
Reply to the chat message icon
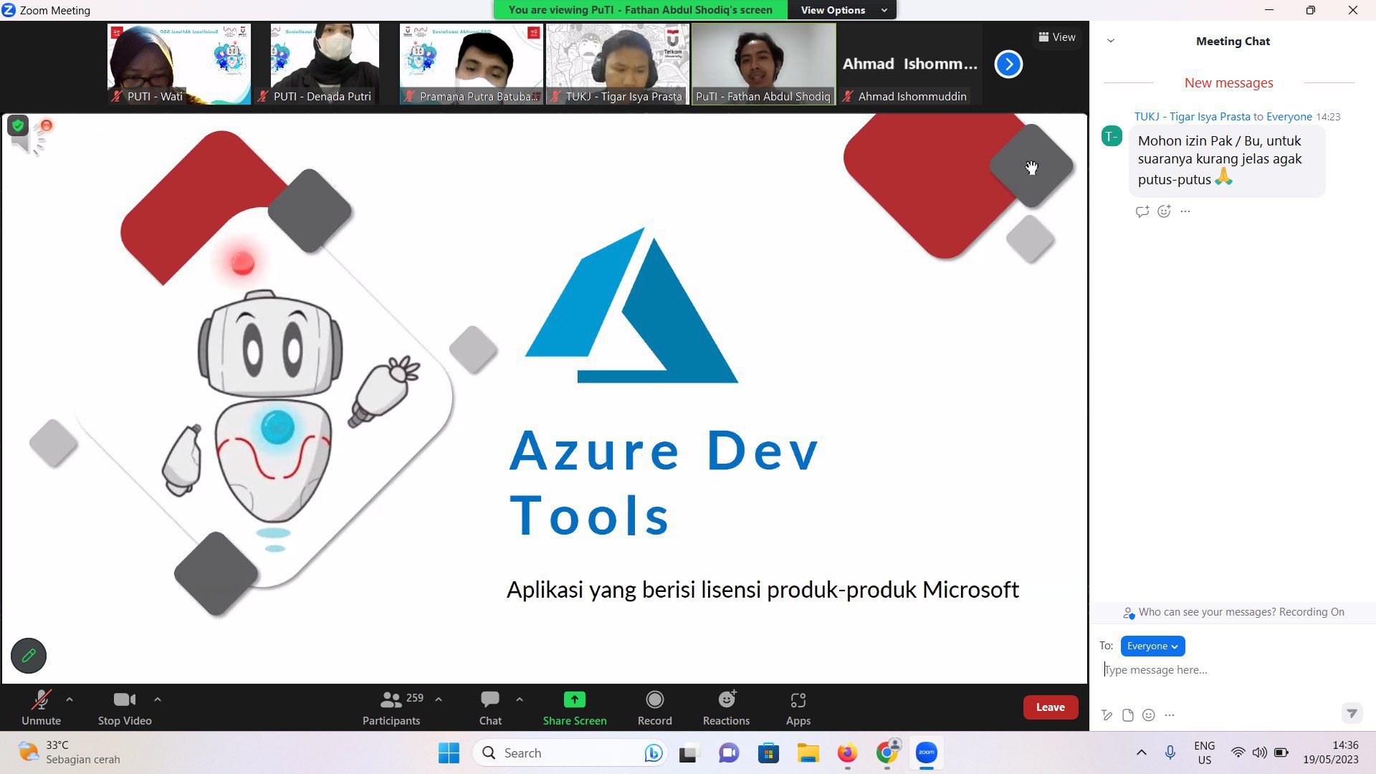[x=1142, y=211]
